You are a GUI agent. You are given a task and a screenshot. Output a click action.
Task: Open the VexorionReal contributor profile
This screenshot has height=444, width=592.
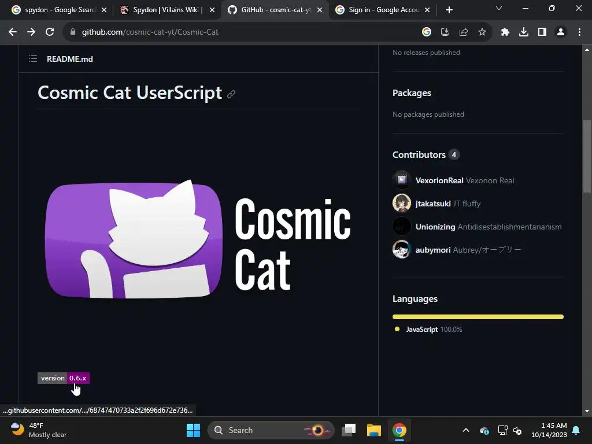[439, 180]
